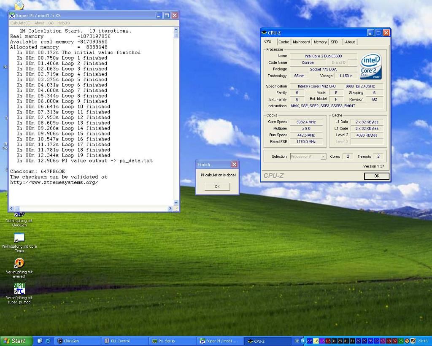Open the About...(A) menu in Super PI

point(44,23)
